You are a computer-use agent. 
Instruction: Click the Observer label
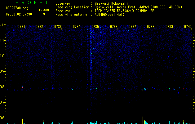(x=63, y=3)
